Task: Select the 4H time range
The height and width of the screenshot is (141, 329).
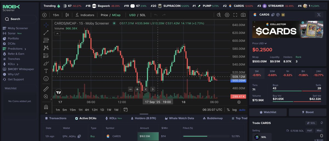Action: 87,110
